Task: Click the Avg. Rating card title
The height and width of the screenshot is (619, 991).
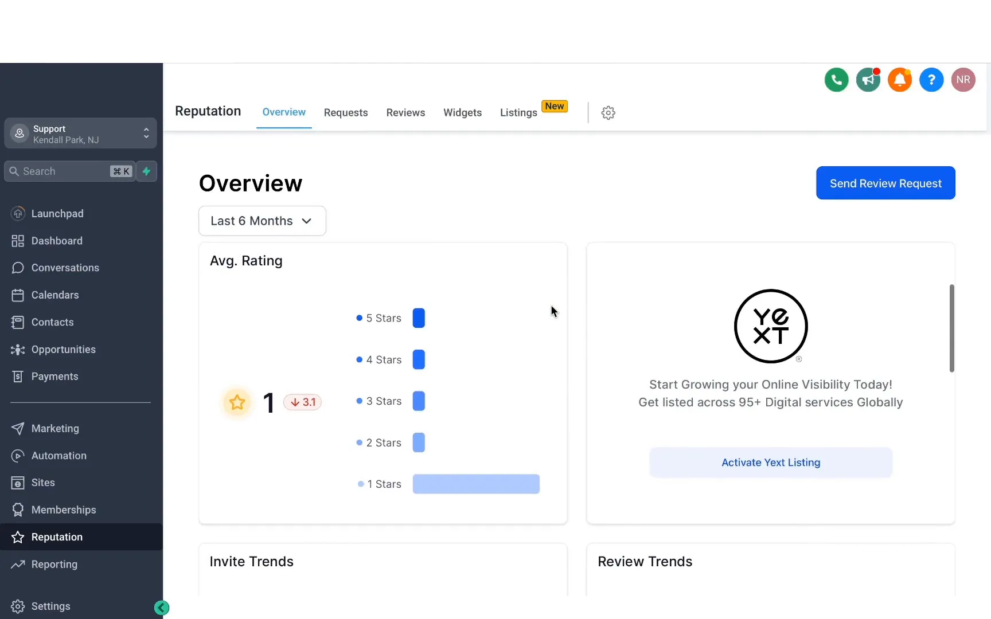Action: pyautogui.click(x=246, y=261)
